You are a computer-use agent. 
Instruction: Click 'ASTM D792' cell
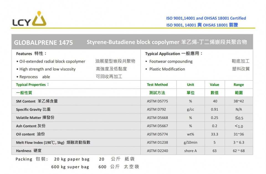156,110
